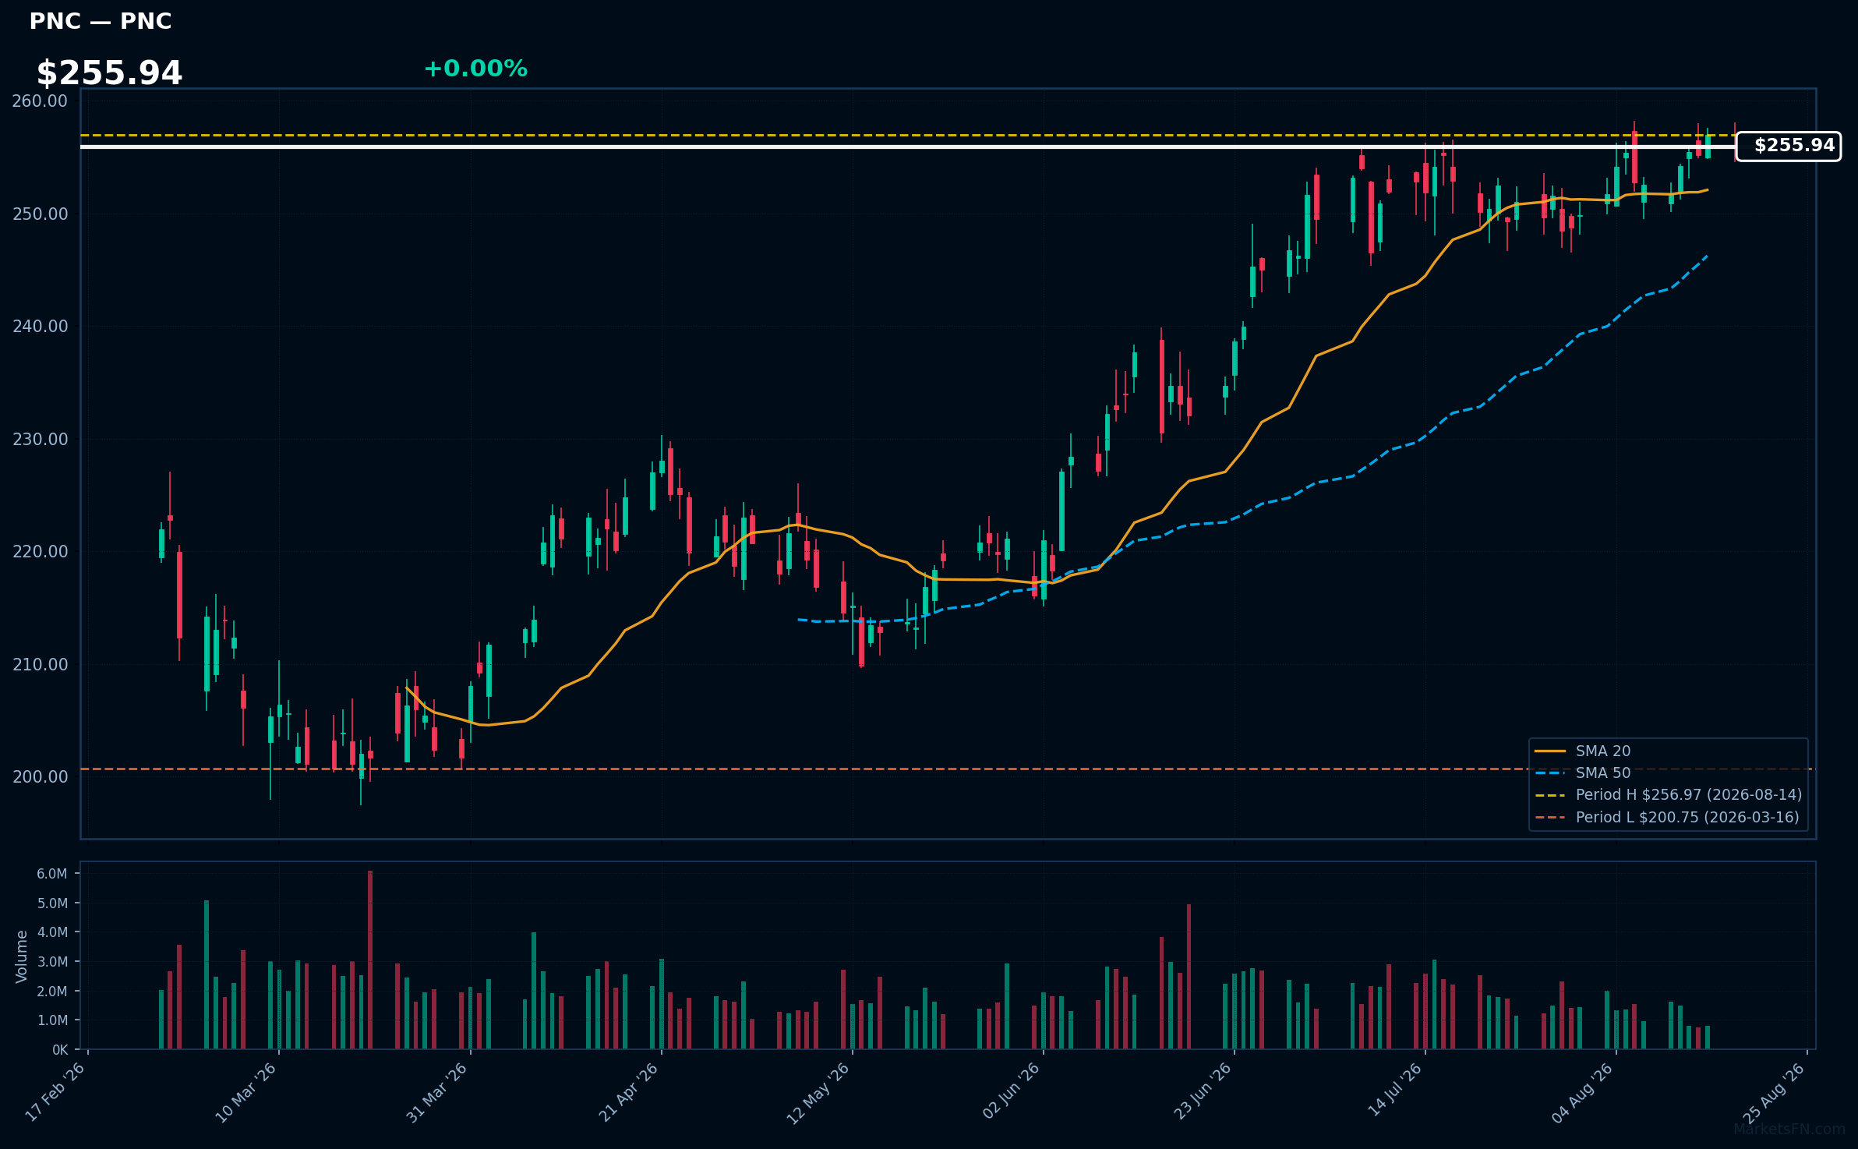Click the $255.94 price tag on right axis

(1789, 146)
